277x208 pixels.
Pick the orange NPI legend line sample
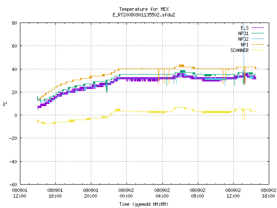(x=258, y=45)
